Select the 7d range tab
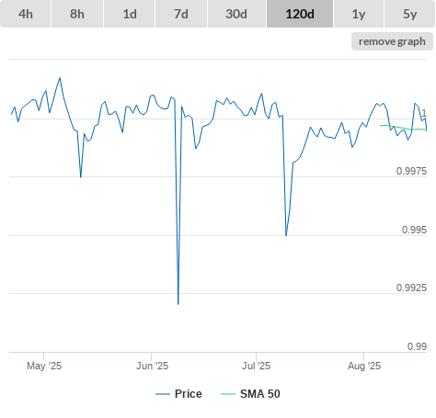Image resolution: width=436 pixels, height=418 pixels. 181,14
